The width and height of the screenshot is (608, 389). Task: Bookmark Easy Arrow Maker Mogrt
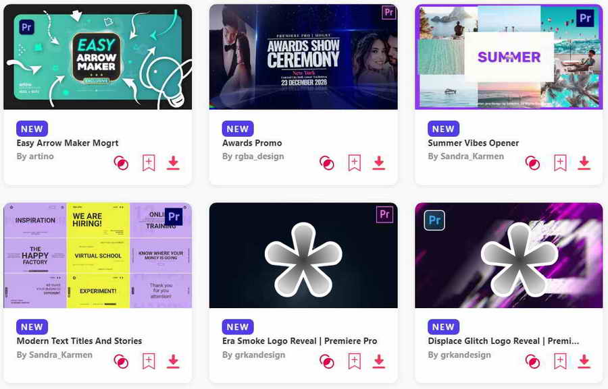149,163
